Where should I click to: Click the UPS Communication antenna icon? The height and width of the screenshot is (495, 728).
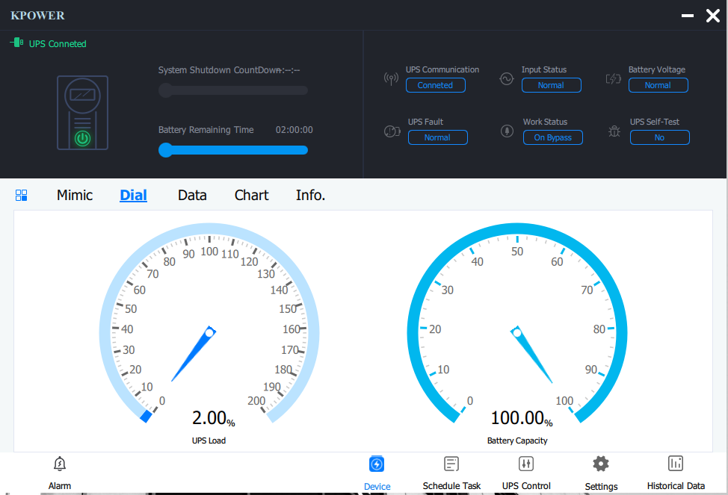[x=391, y=78]
